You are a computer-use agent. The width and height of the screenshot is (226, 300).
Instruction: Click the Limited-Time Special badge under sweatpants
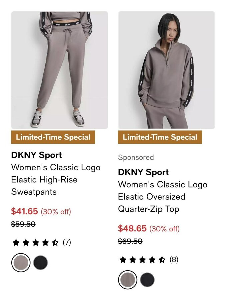click(x=53, y=137)
